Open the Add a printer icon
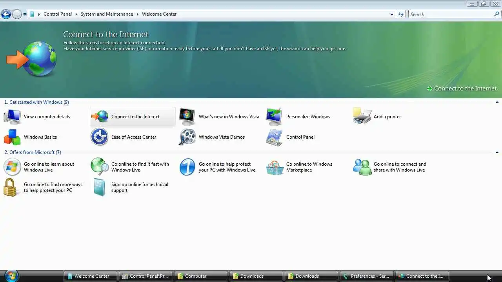Viewport: 502px width, 282px height. [362, 117]
